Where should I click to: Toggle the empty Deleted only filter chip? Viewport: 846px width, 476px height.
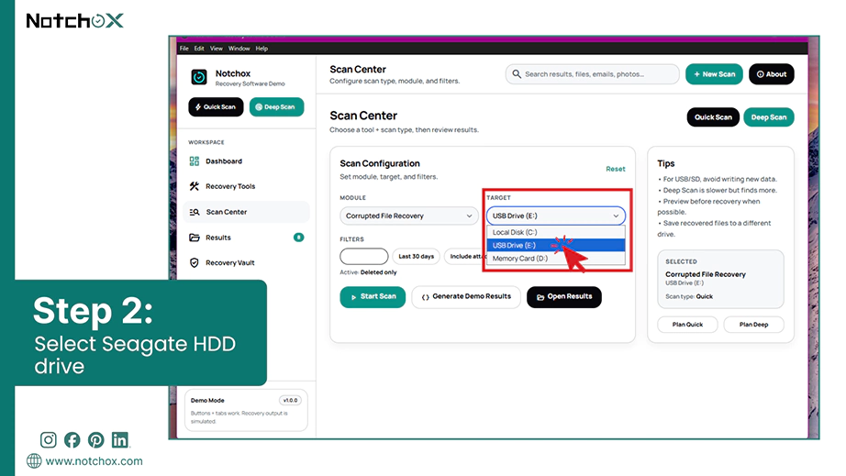(363, 256)
